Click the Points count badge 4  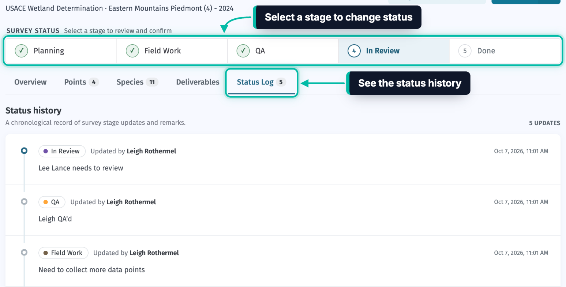coord(94,82)
